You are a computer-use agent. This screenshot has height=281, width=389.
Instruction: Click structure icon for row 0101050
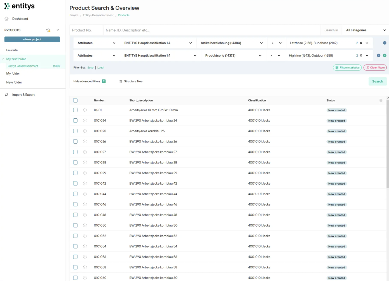(x=85, y=225)
